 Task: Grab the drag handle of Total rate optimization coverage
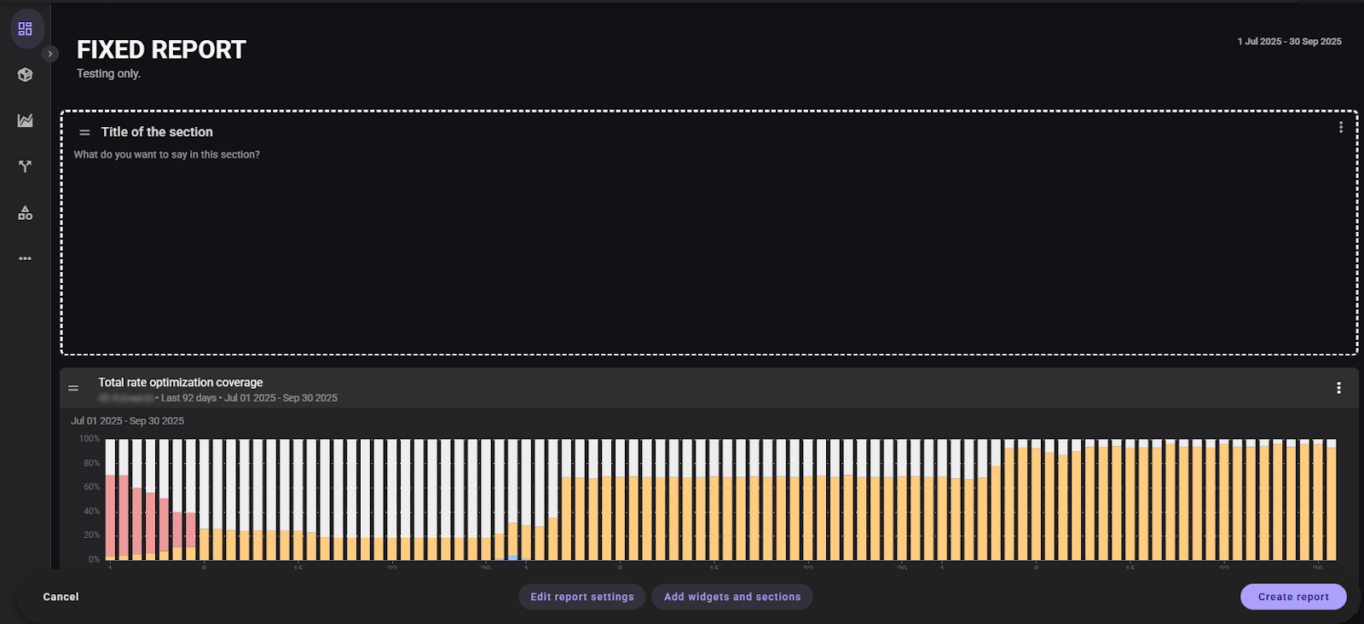(73, 388)
